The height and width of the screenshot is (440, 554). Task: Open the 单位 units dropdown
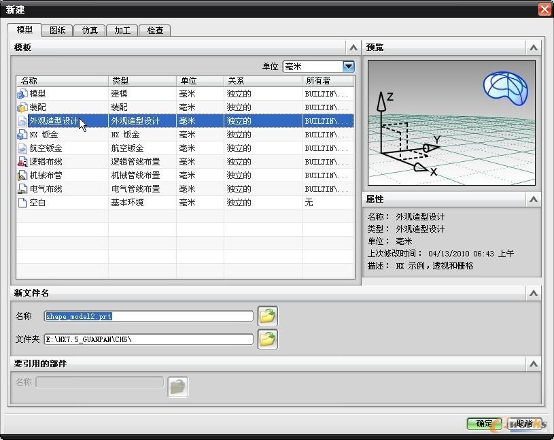tap(349, 67)
